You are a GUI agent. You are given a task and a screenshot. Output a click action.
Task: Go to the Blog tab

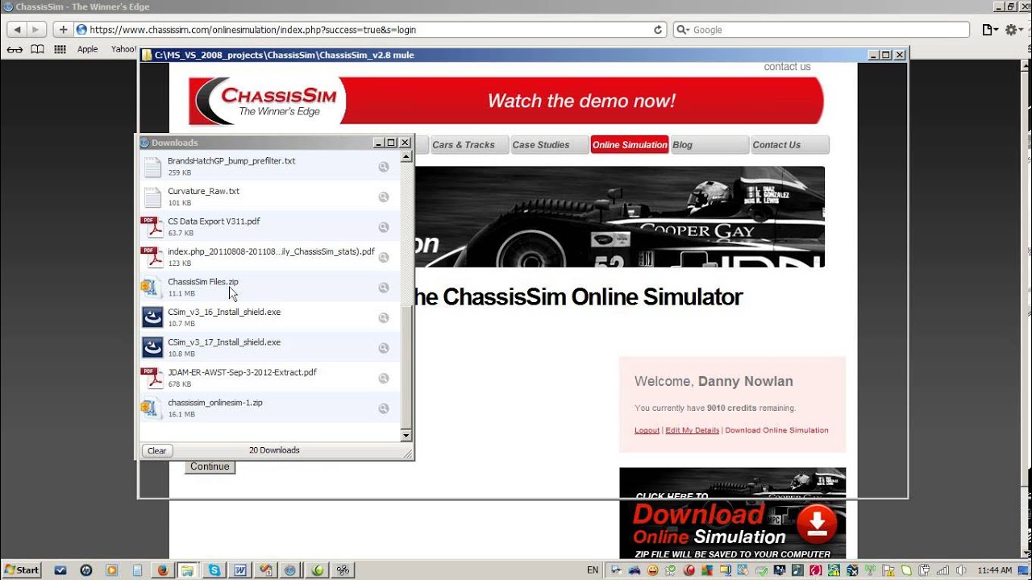pos(710,145)
